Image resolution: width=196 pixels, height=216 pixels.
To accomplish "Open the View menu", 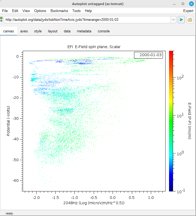I will pyautogui.click(x=26, y=11).
